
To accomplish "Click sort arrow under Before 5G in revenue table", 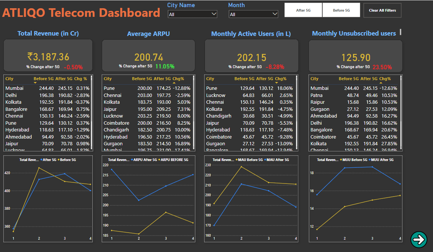I will [x=36, y=83].
